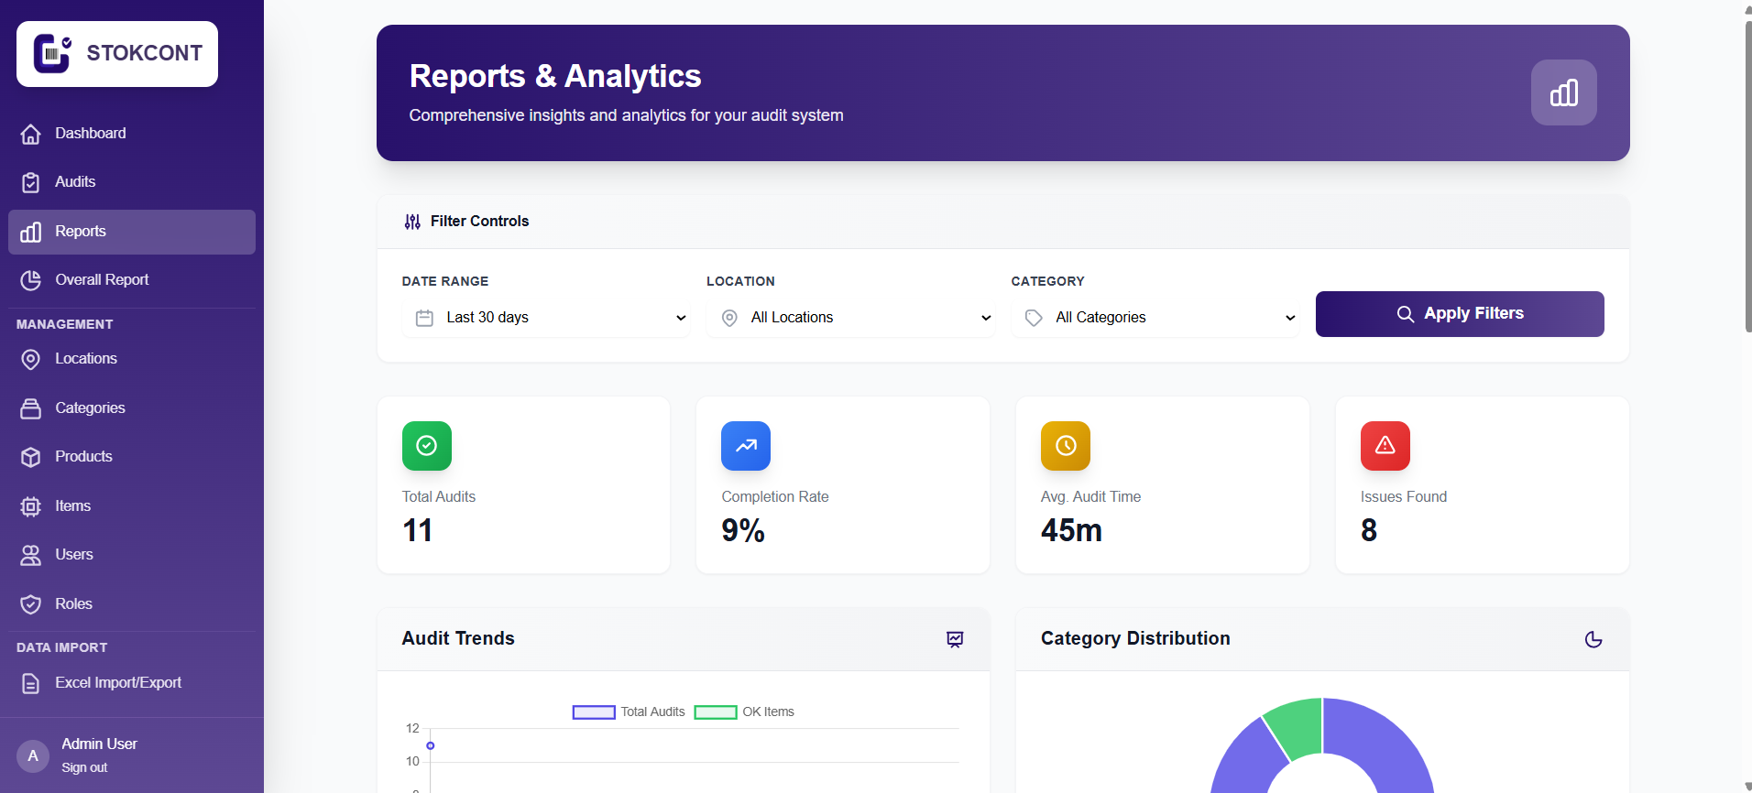Screen dimensions: 1752x793
Task: Go to Dashboard in the sidebar
Action: click(x=90, y=134)
